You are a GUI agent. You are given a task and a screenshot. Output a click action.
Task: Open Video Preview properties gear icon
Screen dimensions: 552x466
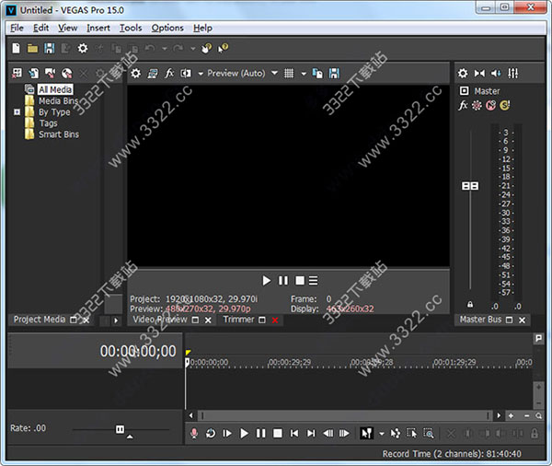(x=136, y=73)
